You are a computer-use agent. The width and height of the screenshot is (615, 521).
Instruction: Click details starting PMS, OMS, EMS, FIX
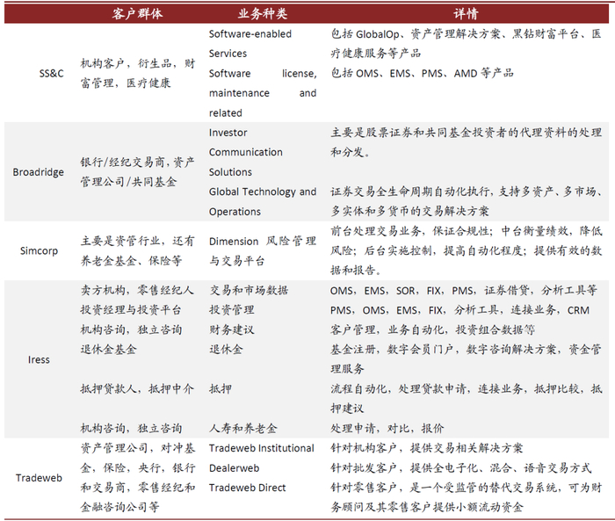point(459,310)
